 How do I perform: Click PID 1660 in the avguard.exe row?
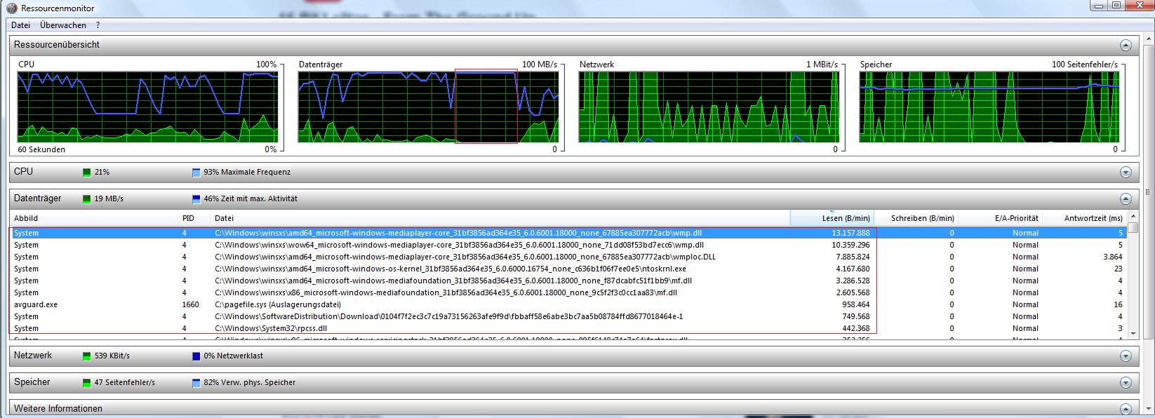click(190, 304)
